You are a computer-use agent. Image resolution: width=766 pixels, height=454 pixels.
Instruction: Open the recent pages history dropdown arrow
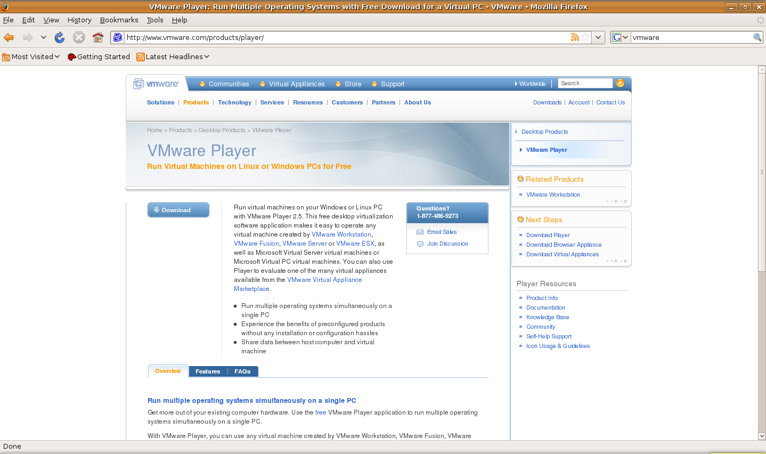44,37
